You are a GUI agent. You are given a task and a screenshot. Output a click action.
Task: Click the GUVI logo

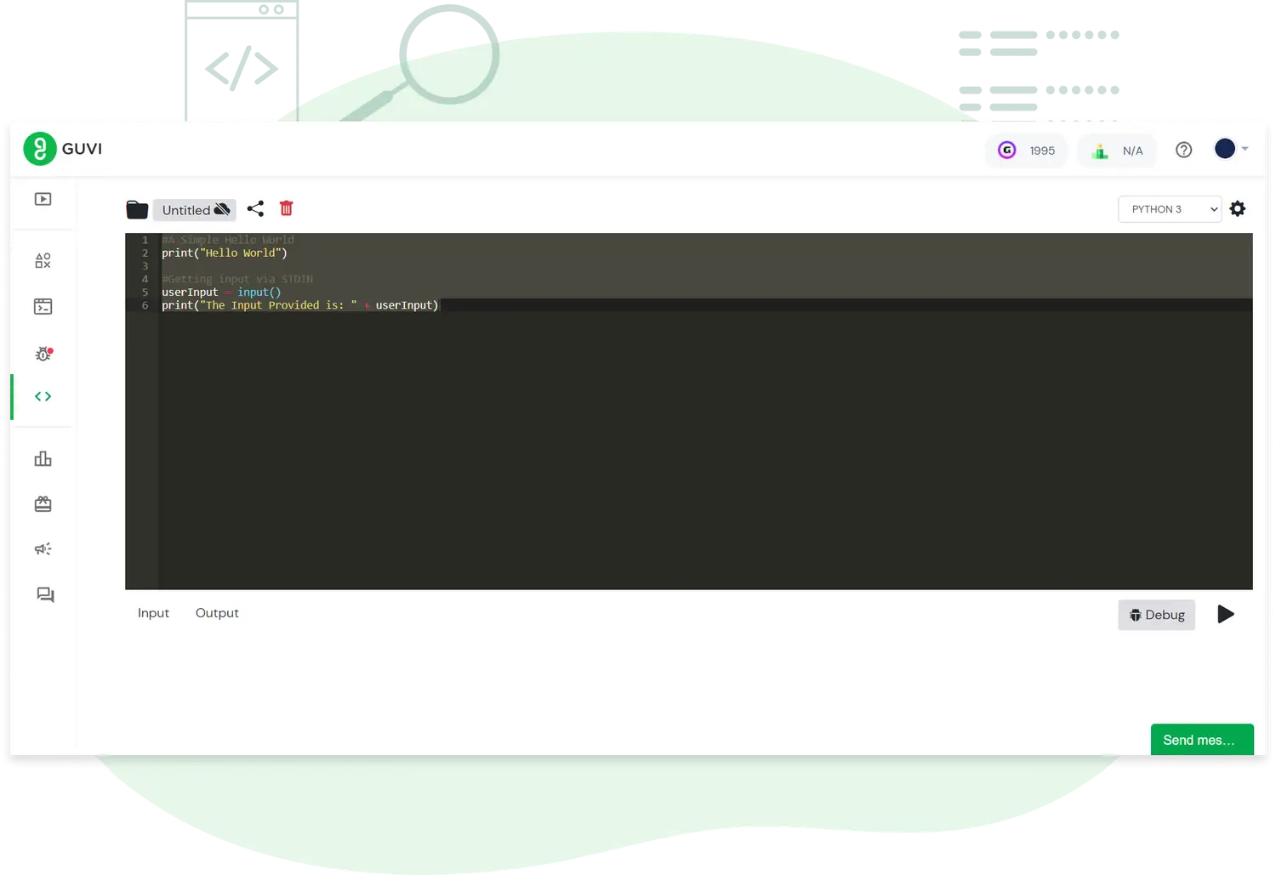click(x=63, y=149)
